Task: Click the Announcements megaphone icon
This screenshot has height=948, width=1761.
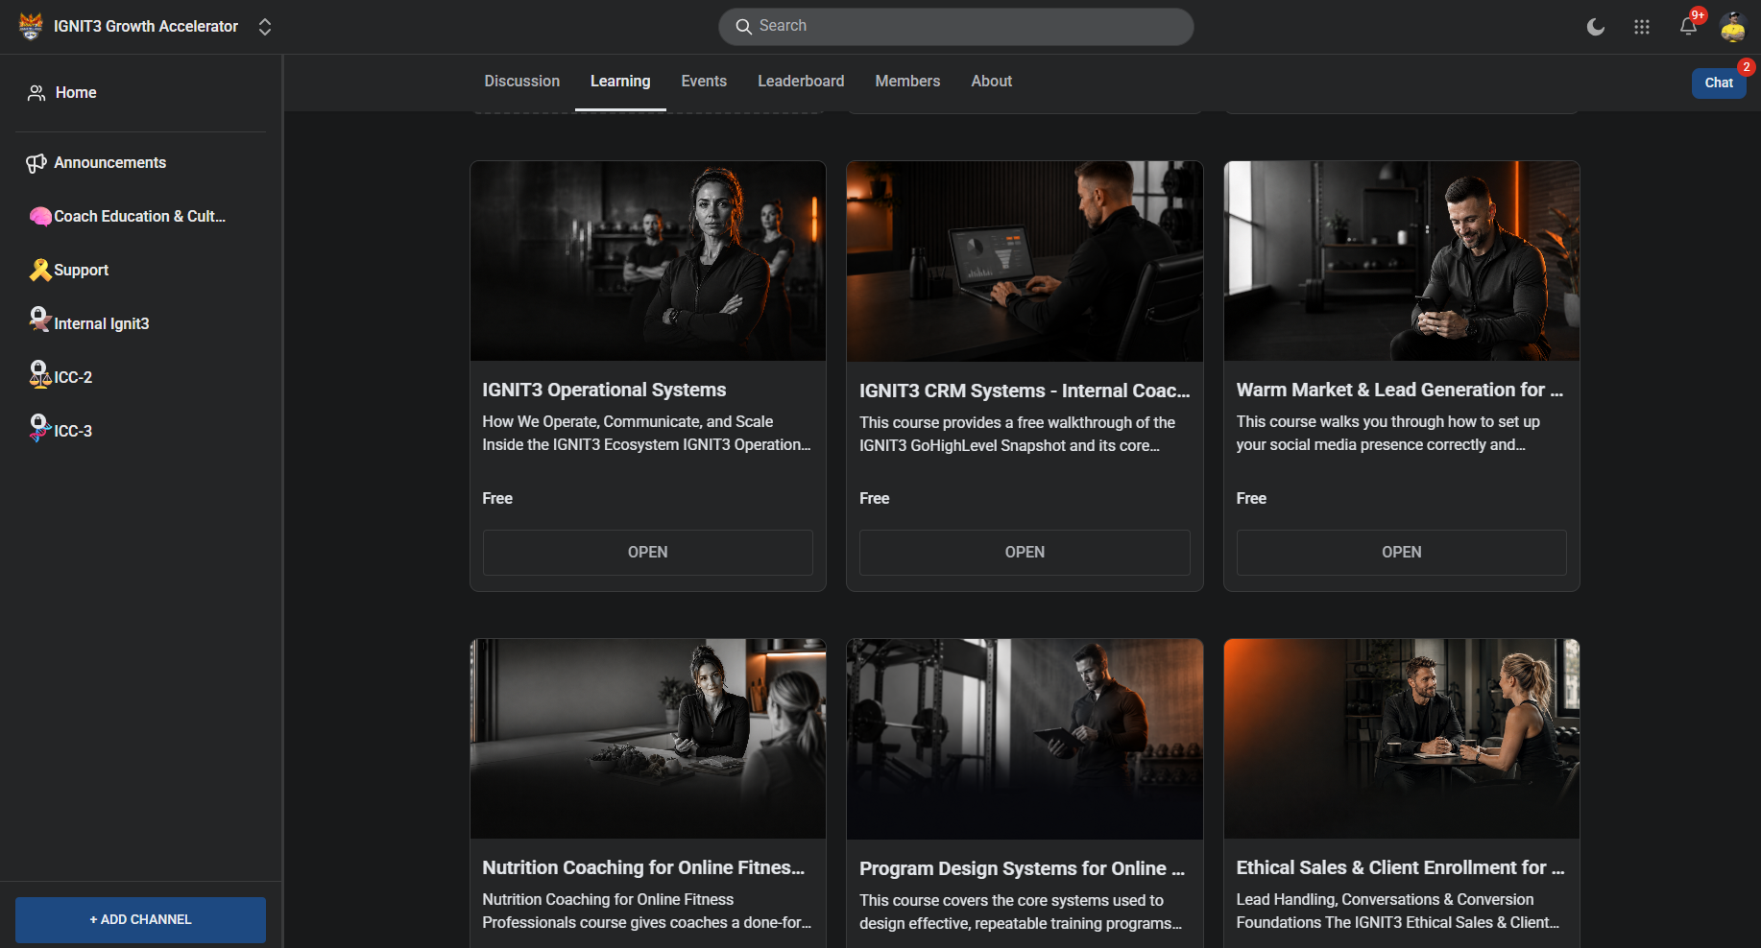Action: click(x=36, y=163)
